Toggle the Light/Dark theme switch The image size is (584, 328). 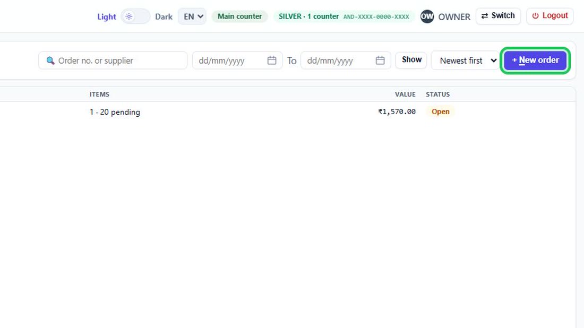(x=135, y=16)
